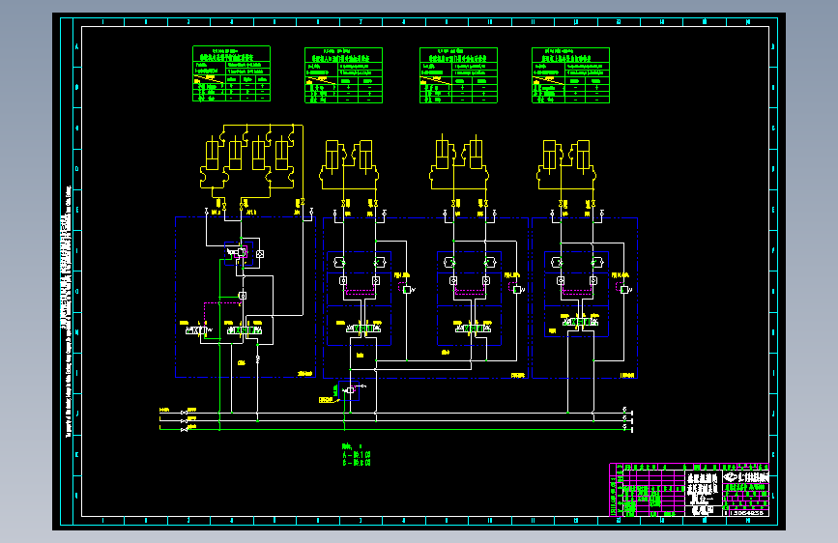838x543 pixels.
Task: Pick the second yellow cylinder pair from left
Action: pyautogui.click(x=349, y=164)
